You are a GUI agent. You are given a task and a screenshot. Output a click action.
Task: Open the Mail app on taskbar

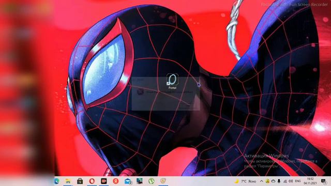128,181
